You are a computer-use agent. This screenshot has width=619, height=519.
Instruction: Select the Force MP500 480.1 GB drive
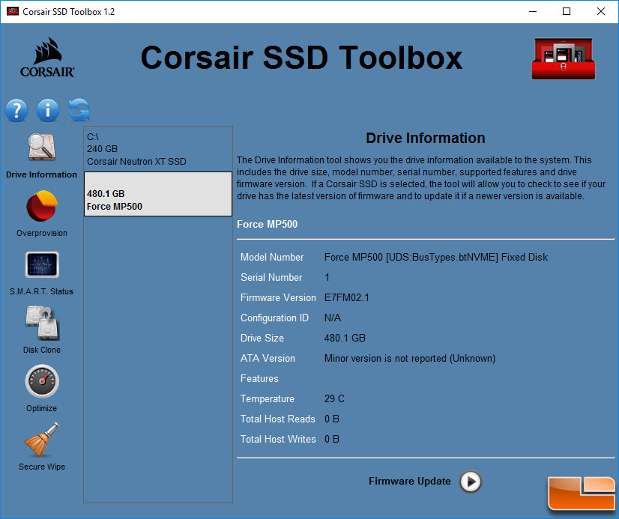[x=158, y=194]
